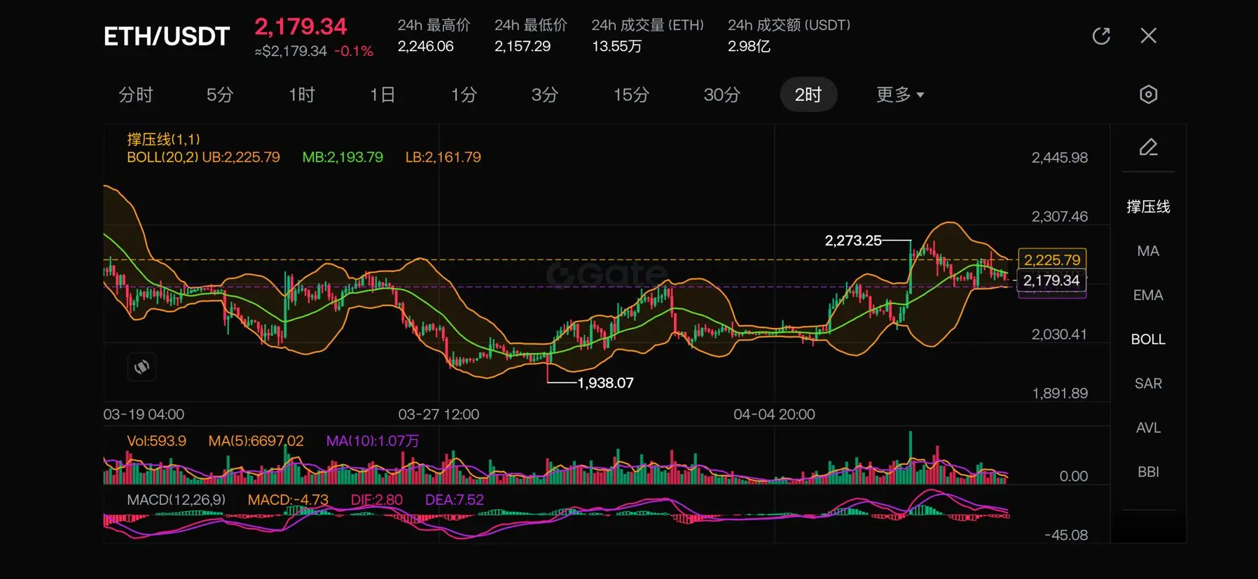Screen dimensions: 1258x579
Task: Click the 2,307.46 price axis label
Action: point(1060,217)
